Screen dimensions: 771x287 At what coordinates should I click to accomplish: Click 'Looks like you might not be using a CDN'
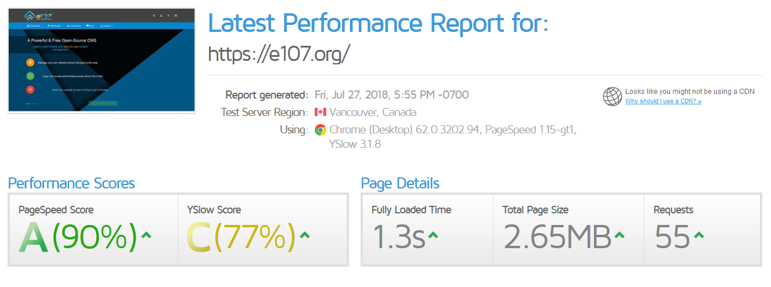pyautogui.click(x=690, y=92)
